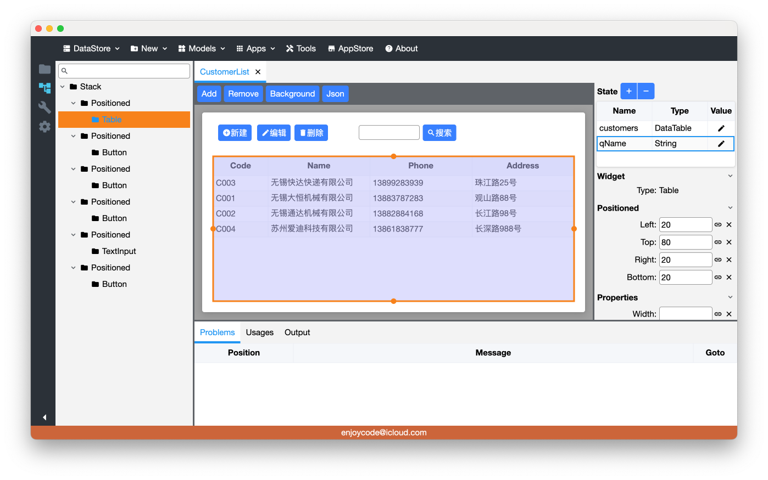This screenshot has width=768, height=480.
Task: Open the AppStore menu item
Action: (x=350, y=49)
